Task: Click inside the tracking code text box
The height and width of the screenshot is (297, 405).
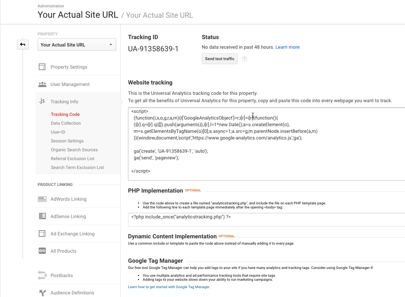Action: [266, 162]
